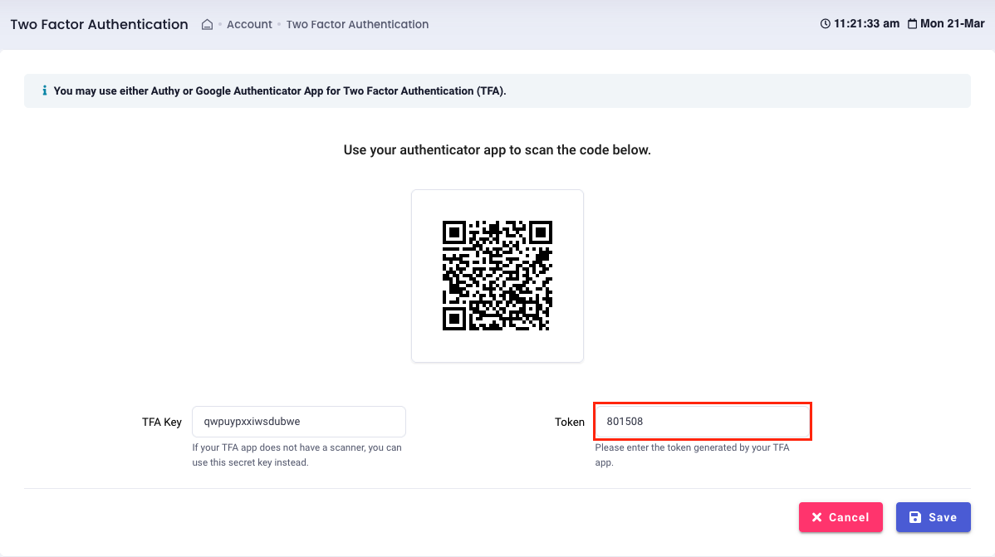Screen dimensions: 995x557
Task: Click the secret key hint below TFA Key
Action: [x=297, y=455]
